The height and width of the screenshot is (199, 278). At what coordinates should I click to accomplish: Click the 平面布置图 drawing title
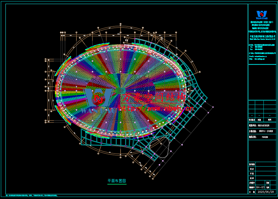116,181
